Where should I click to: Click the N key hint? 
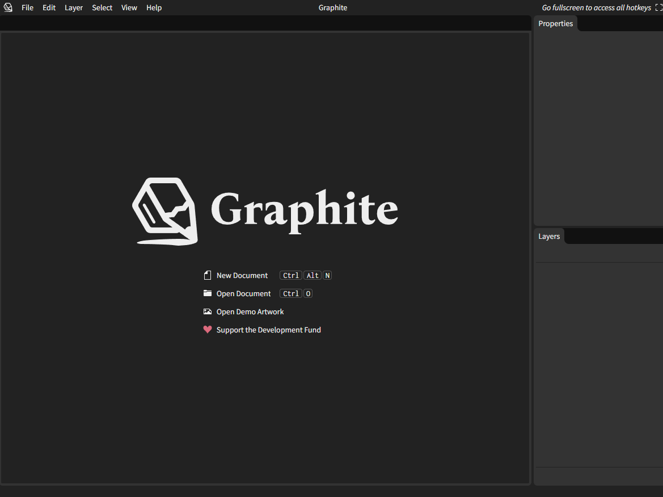coord(327,275)
